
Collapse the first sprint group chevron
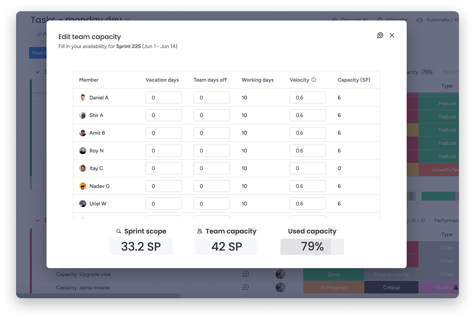pyautogui.click(x=38, y=72)
